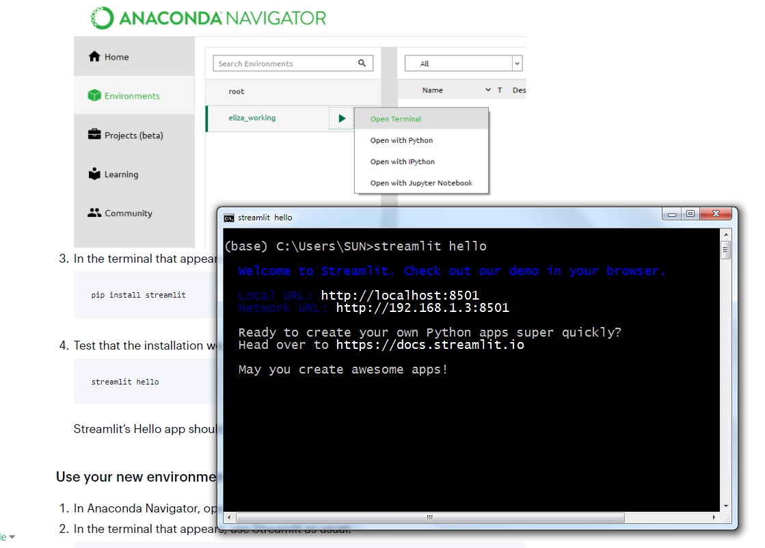The image size is (765, 548).
Task: Select Open with IPython menu entry
Action: (402, 162)
